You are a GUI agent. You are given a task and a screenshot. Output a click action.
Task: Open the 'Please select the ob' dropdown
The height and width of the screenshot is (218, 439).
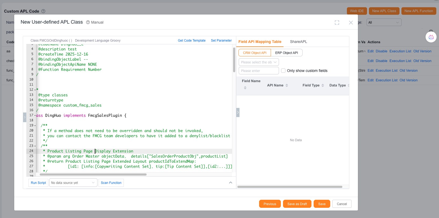(259, 62)
